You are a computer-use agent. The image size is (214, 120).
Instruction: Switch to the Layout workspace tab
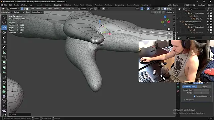(x=39, y=5)
